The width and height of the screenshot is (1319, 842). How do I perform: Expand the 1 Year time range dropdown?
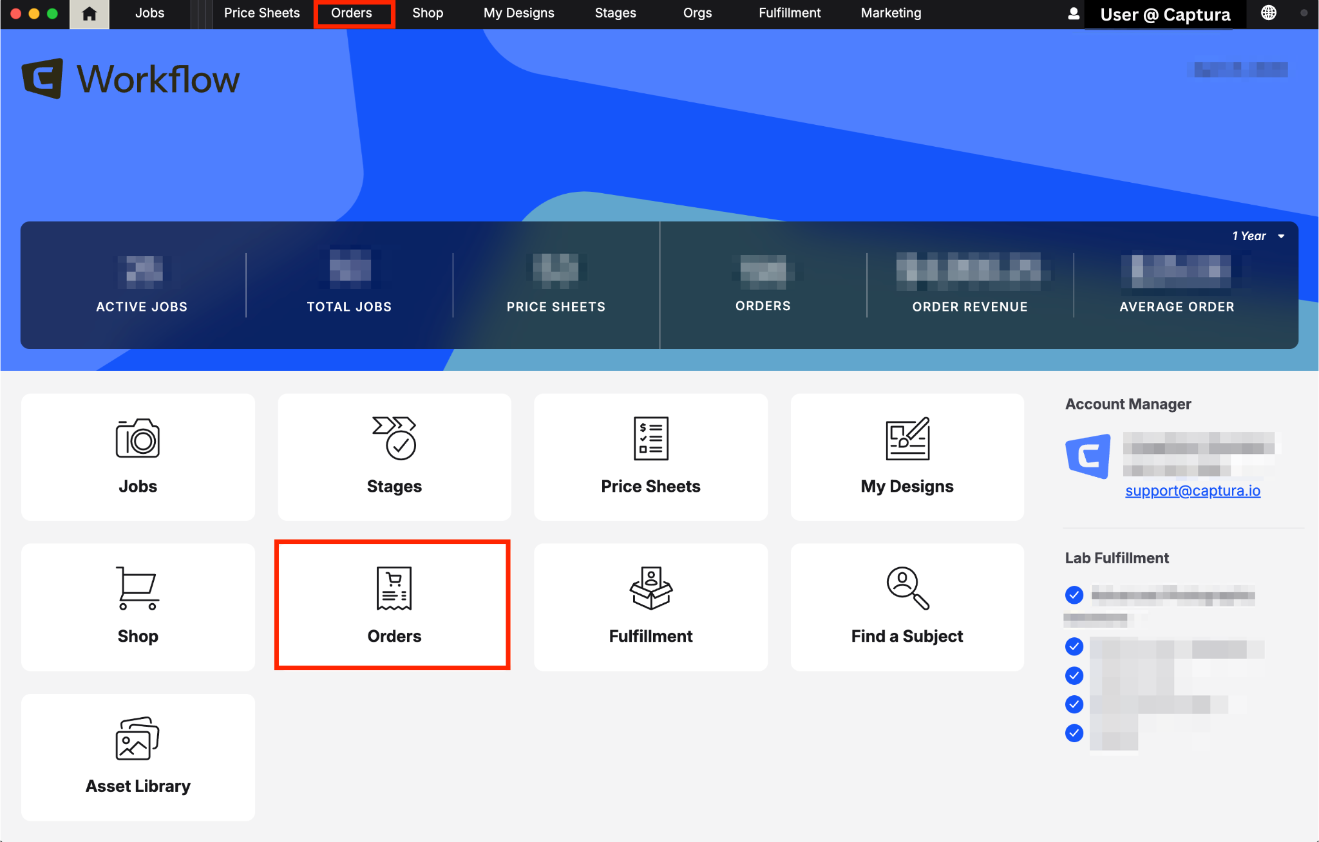pyautogui.click(x=1258, y=236)
